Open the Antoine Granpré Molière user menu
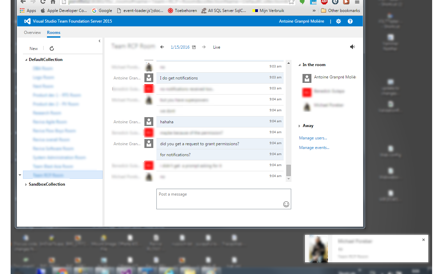439x274 pixels. 301,21
